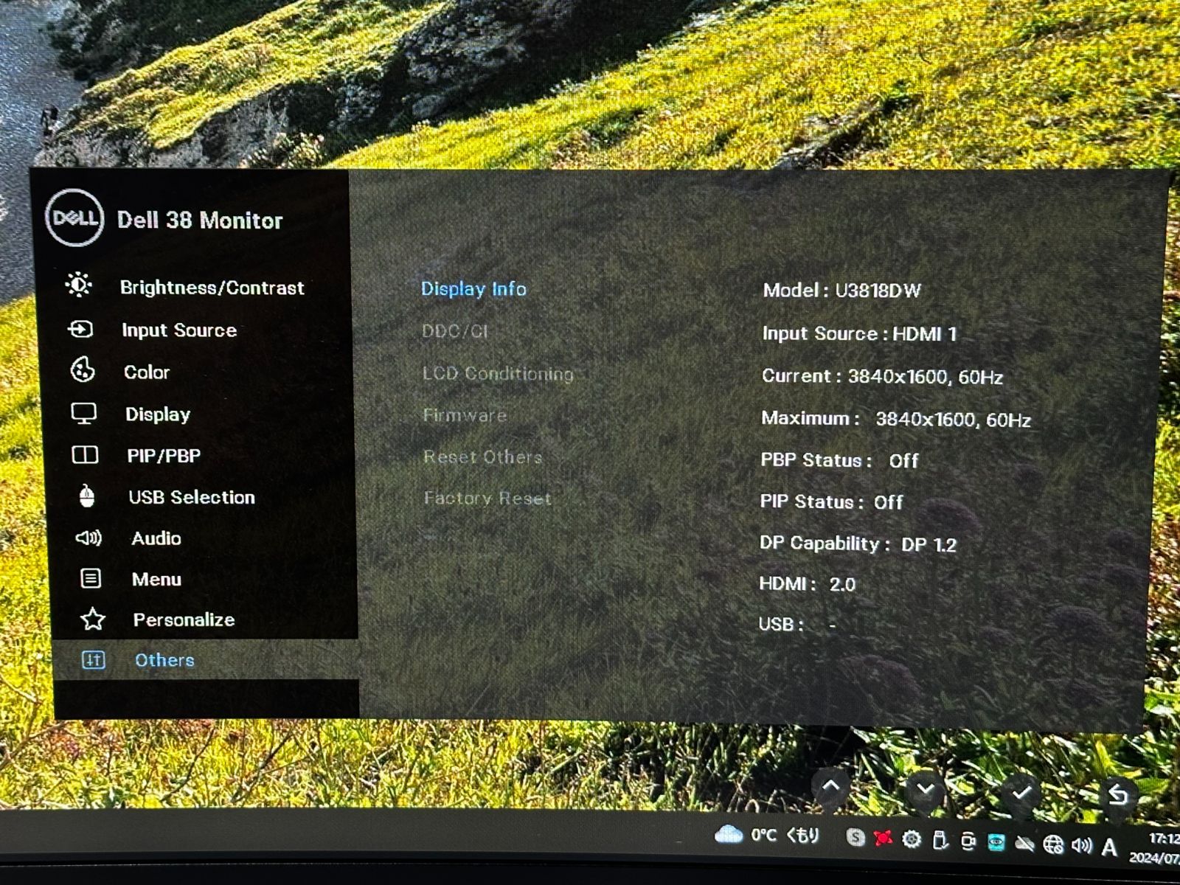This screenshot has width=1180, height=885.
Task: Select the Factory Reset option
Action: [x=487, y=498]
